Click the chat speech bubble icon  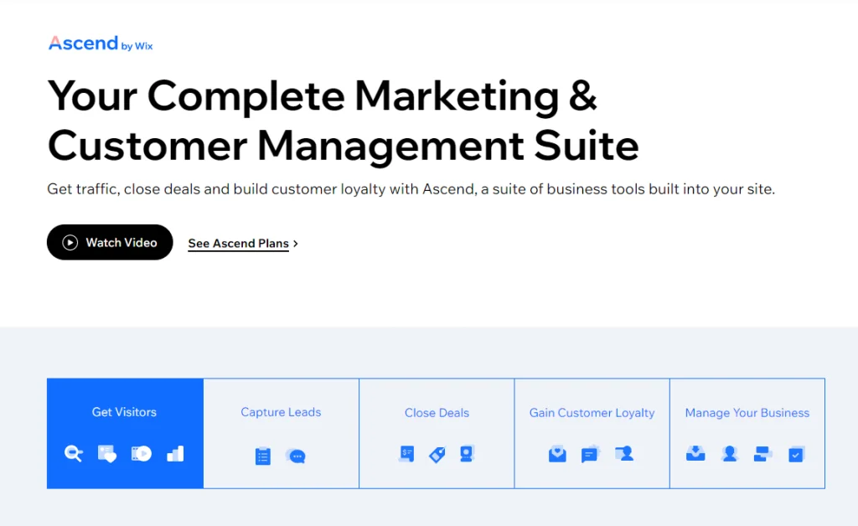pyautogui.click(x=296, y=456)
